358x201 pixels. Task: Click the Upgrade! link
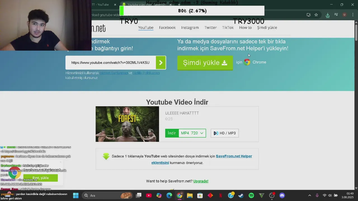201,181
